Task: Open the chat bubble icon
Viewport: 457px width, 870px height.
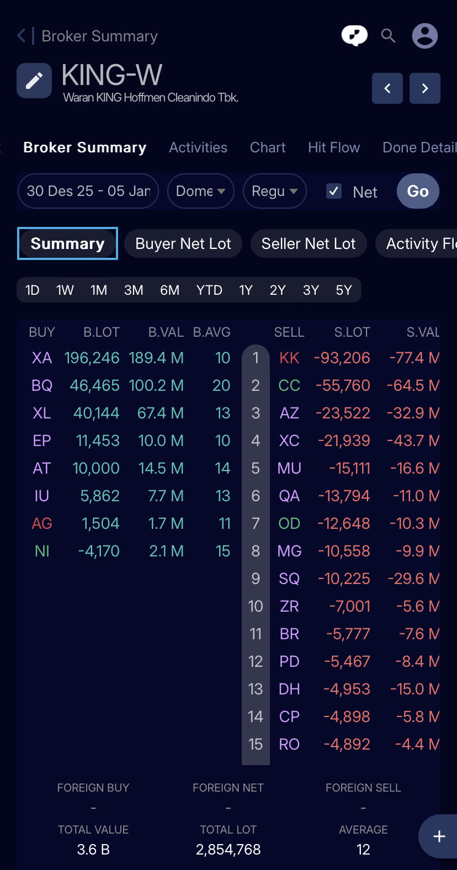Action: click(x=354, y=36)
